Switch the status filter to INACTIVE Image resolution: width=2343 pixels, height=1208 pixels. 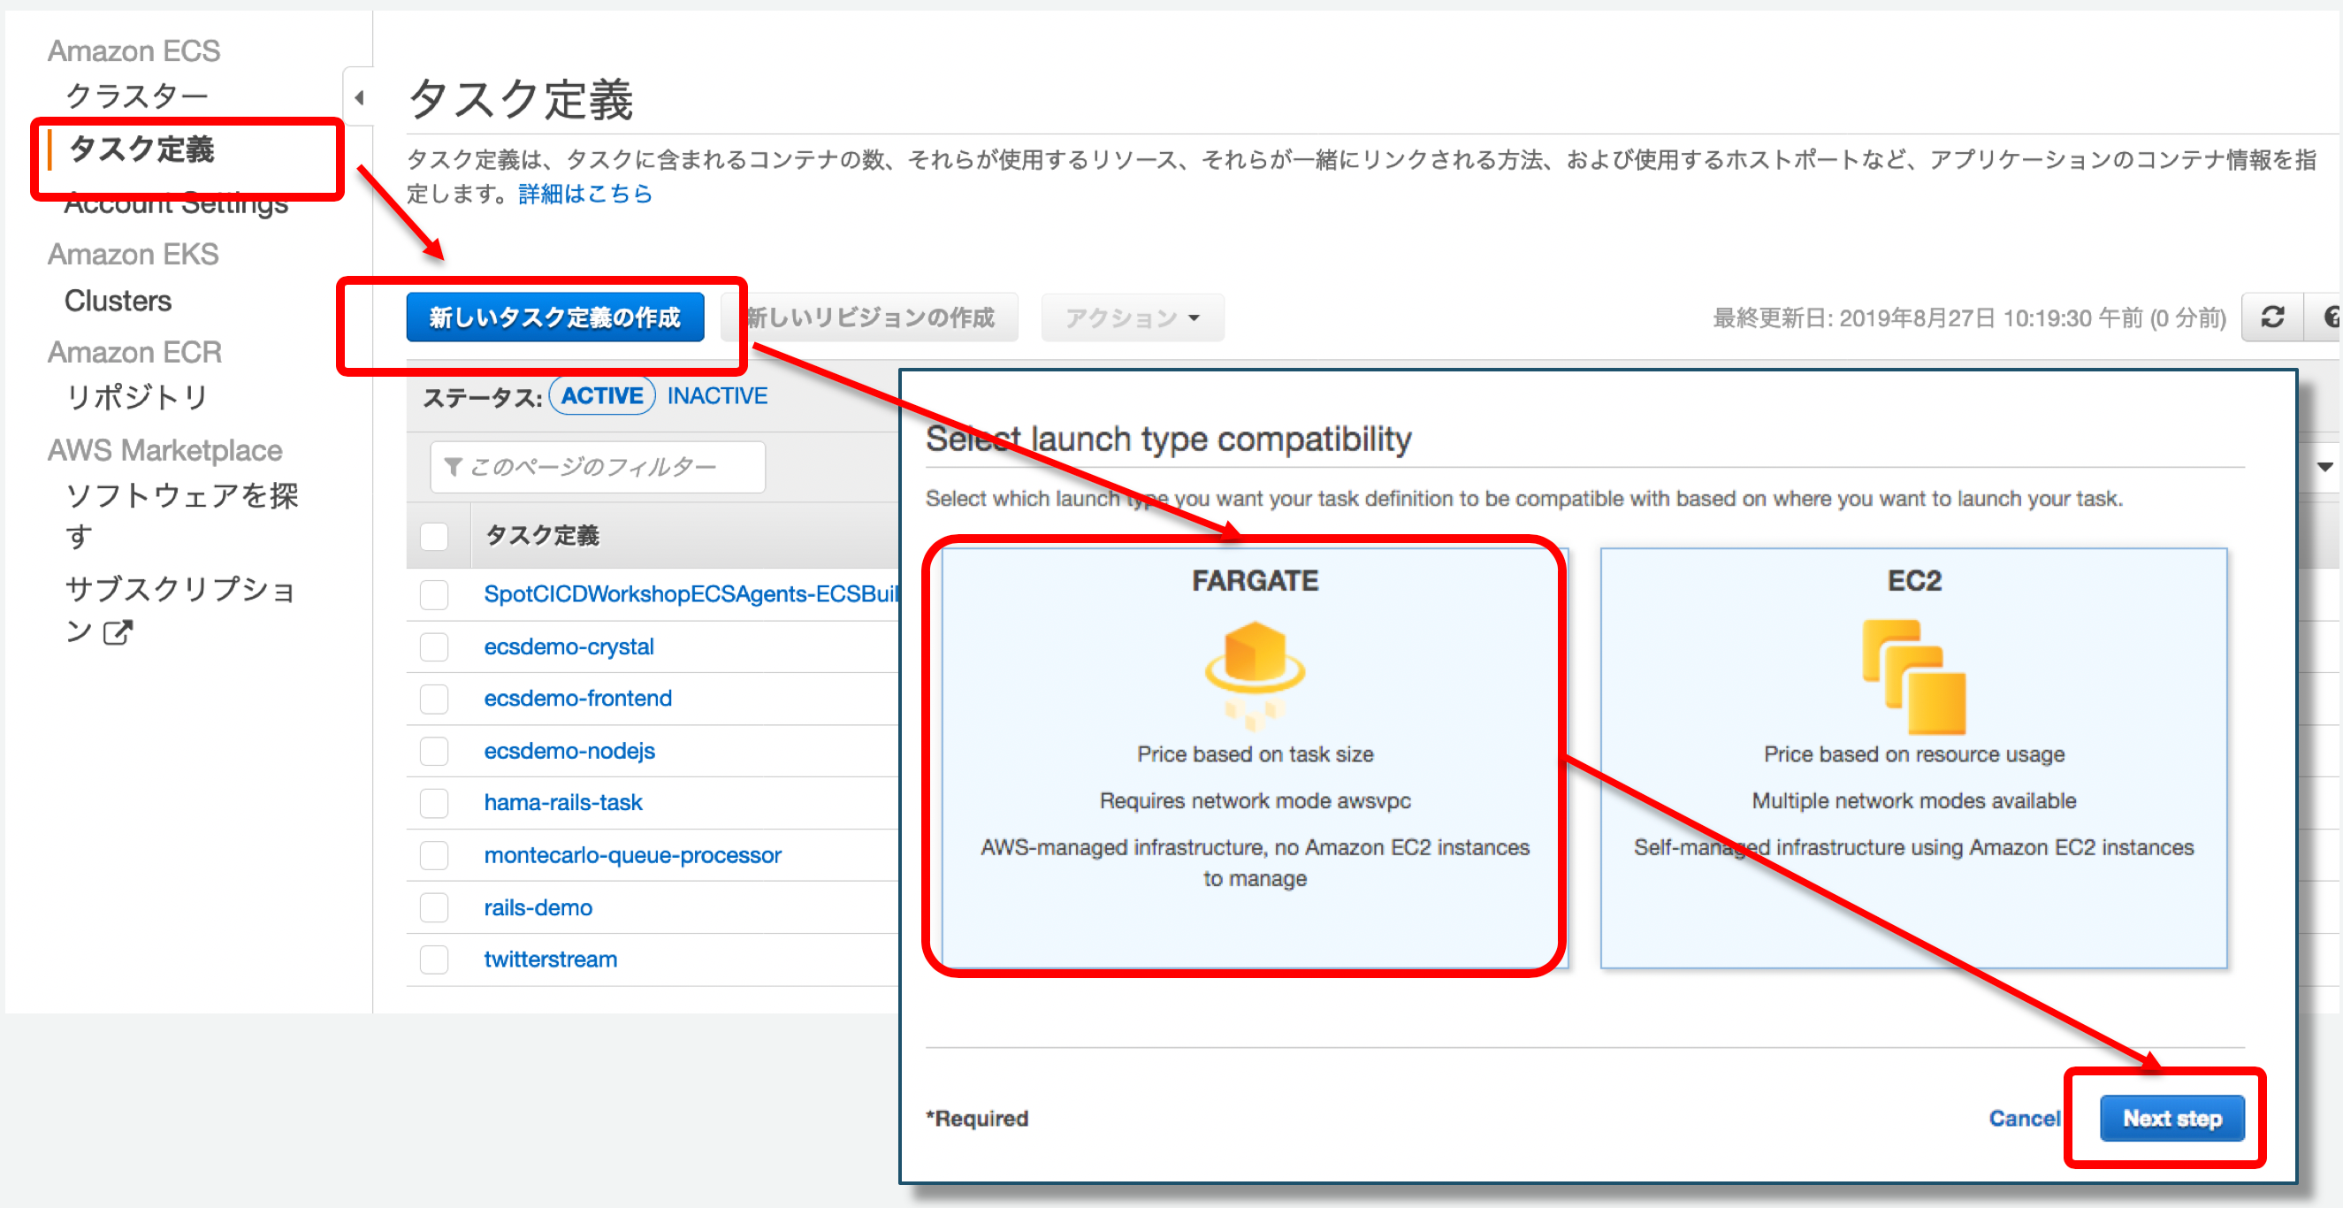[717, 395]
